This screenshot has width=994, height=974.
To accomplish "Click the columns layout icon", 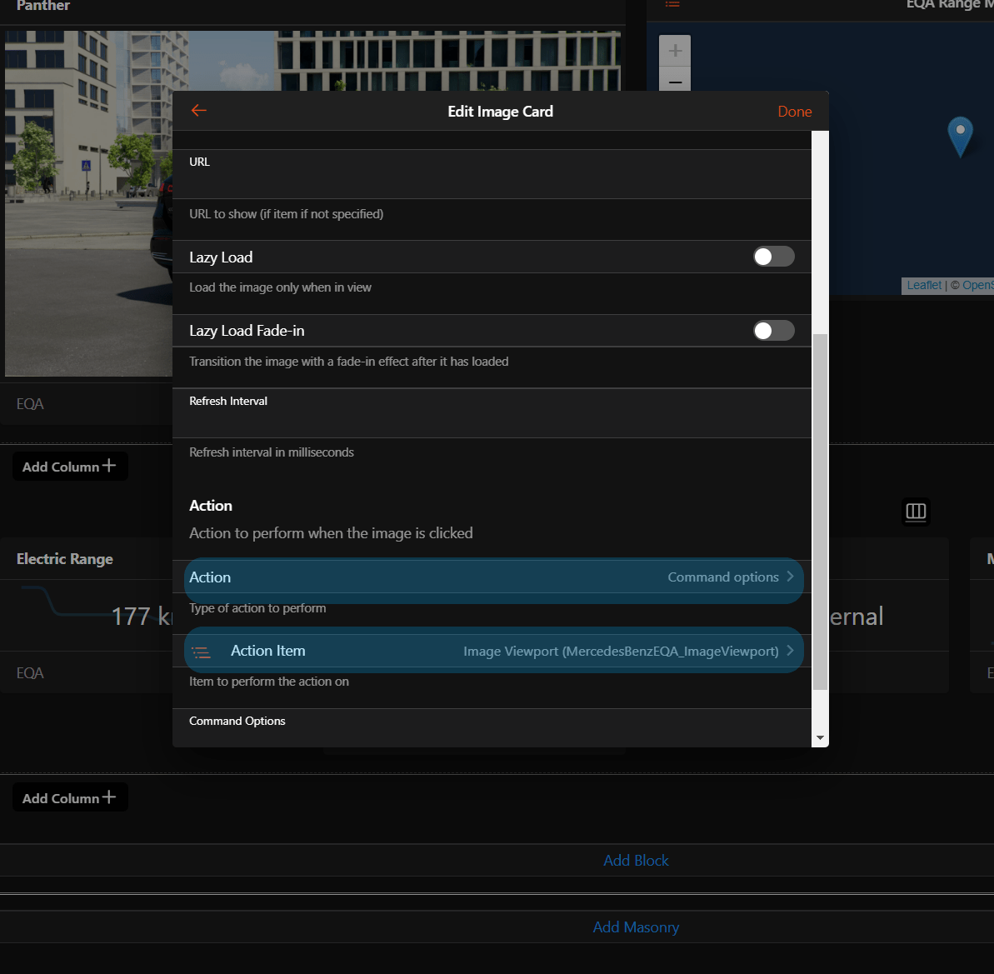I will (x=916, y=512).
